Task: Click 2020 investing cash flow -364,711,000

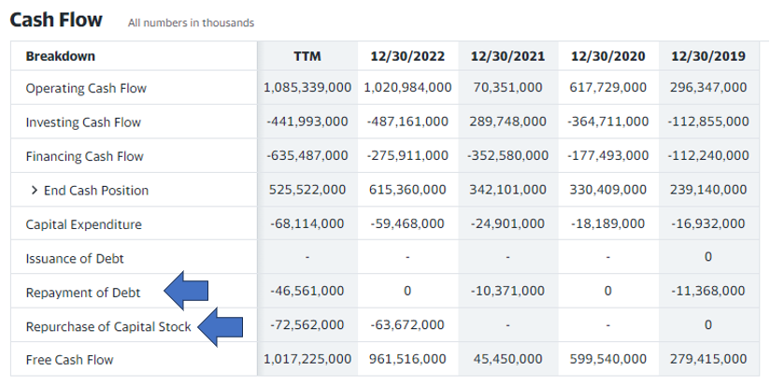Action: point(608,122)
